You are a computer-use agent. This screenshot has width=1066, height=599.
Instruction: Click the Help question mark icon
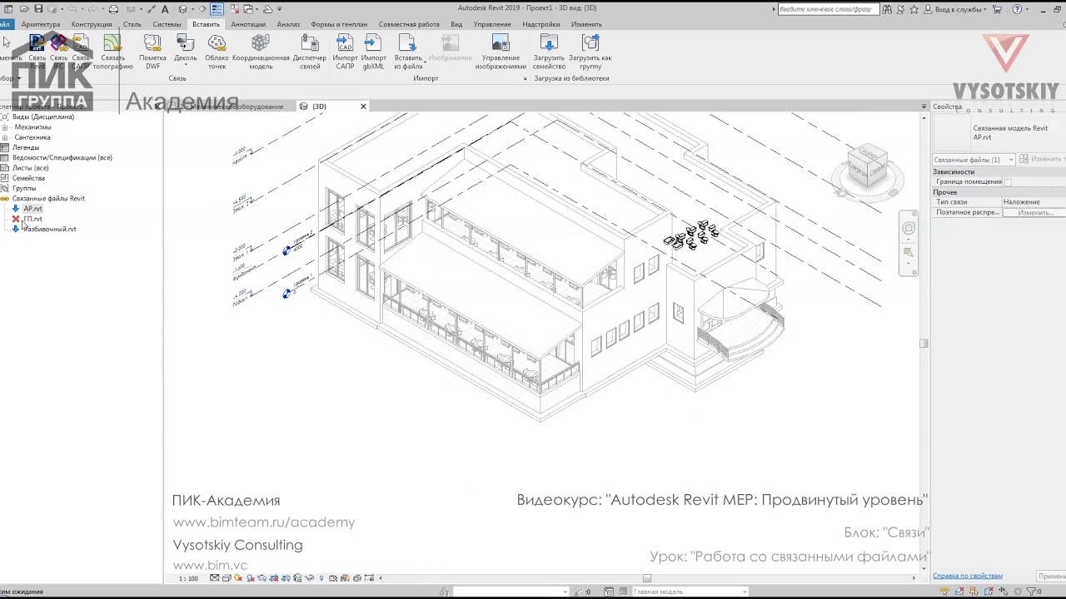[1017, 9]
